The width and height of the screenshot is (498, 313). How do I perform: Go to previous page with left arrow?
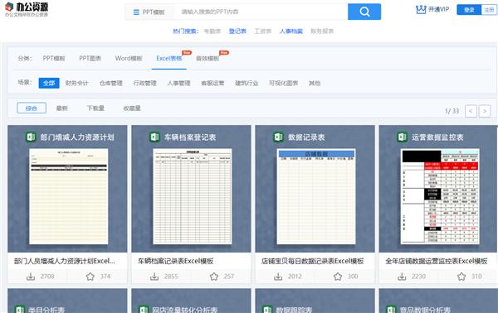click(x=471, y=111)
